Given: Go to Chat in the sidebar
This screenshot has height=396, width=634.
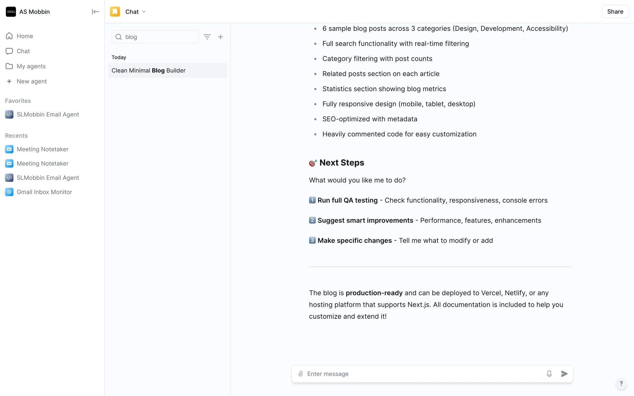Looking at the screenshot, I should pos(23,51).
